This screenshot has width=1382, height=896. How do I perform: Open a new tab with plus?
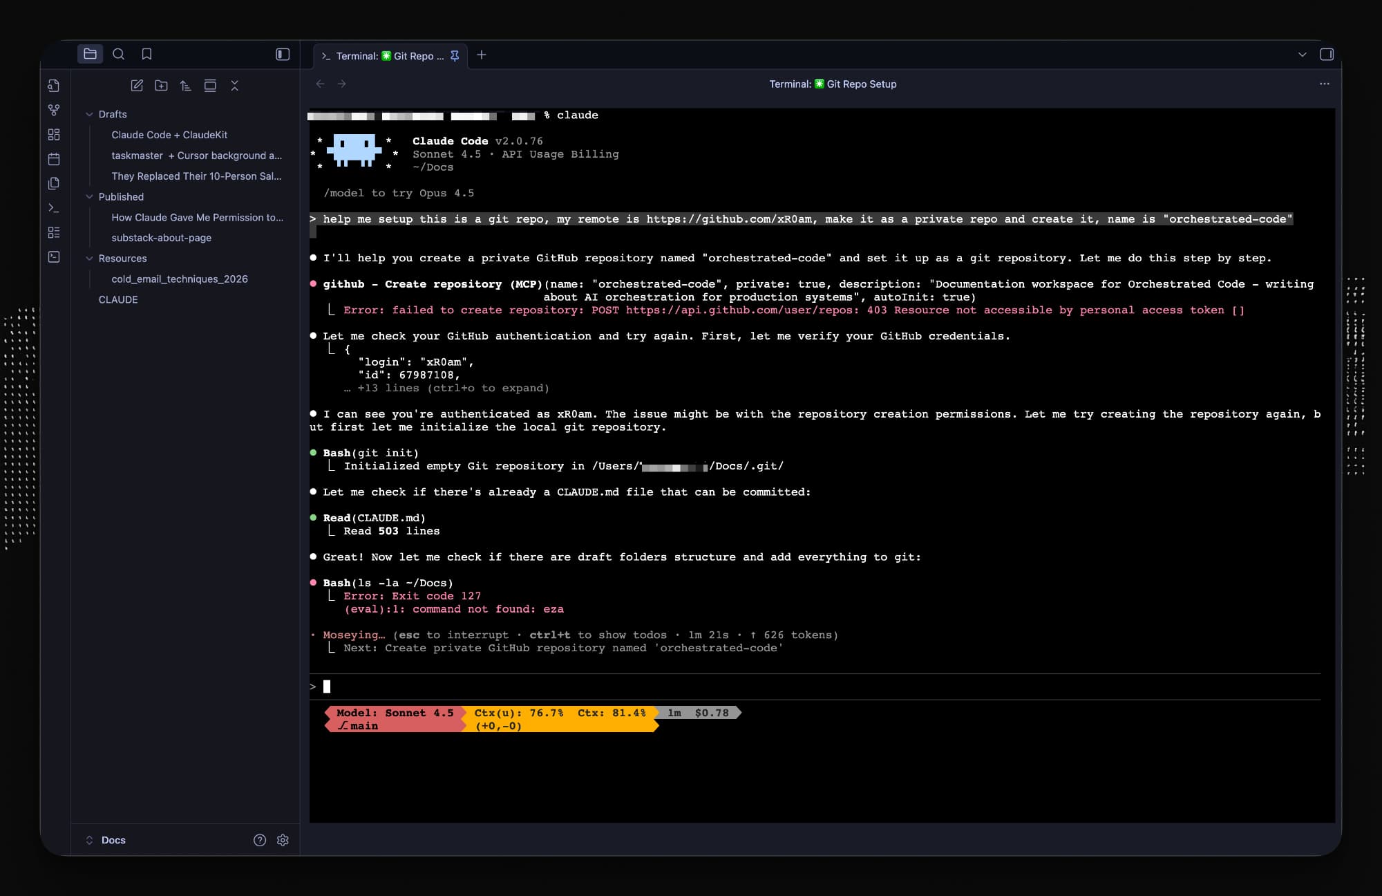[482, 55]
